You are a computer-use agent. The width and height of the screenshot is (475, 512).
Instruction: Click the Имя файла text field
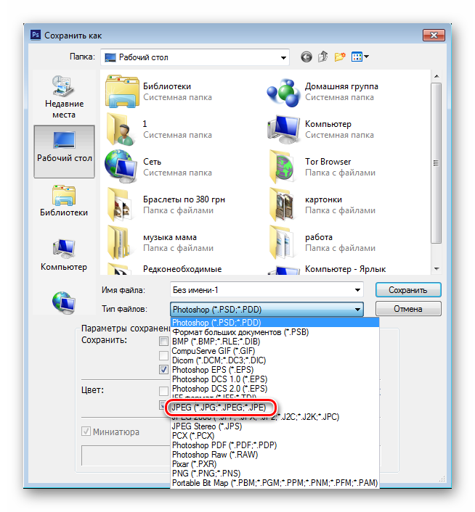tap(261, 290)
